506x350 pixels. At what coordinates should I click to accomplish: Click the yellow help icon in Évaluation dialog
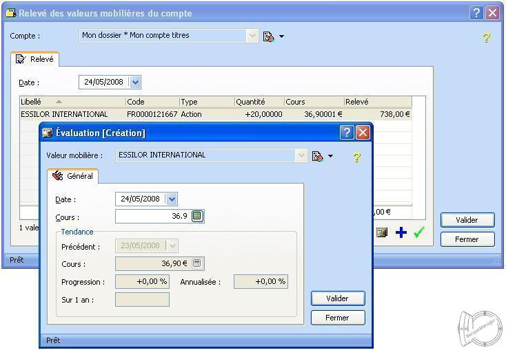[356, 157]
